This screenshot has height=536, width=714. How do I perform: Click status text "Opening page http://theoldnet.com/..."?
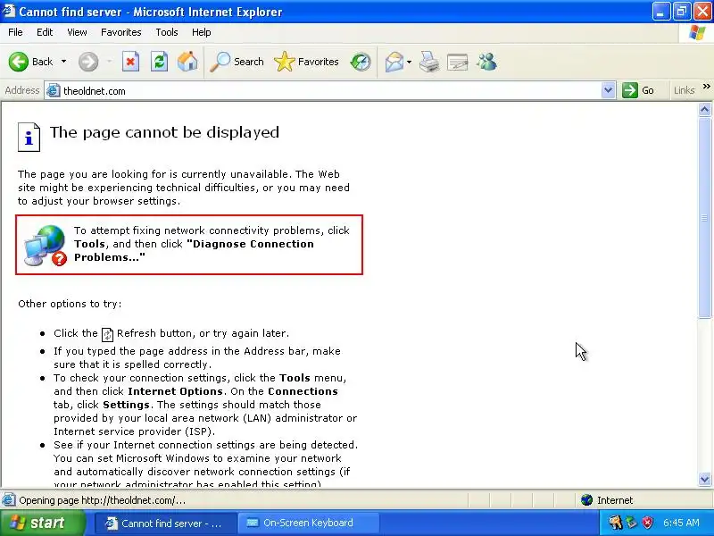pyautogui.click(x=102, y=500)
